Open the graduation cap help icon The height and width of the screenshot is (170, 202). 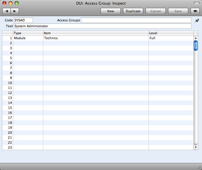(x=195, y=11)
